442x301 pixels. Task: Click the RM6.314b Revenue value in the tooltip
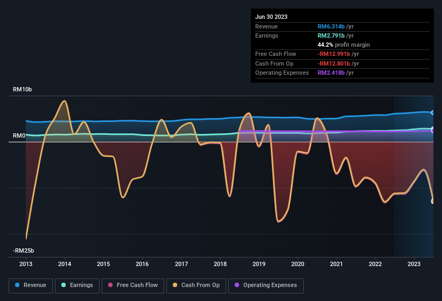point(332,26)
